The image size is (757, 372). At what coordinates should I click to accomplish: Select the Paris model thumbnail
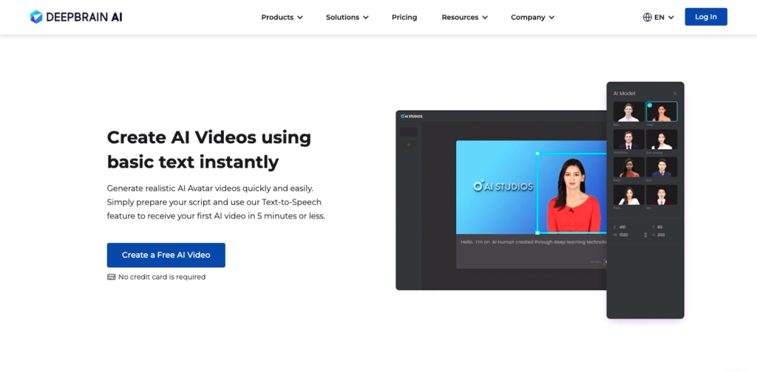point(628,168)
